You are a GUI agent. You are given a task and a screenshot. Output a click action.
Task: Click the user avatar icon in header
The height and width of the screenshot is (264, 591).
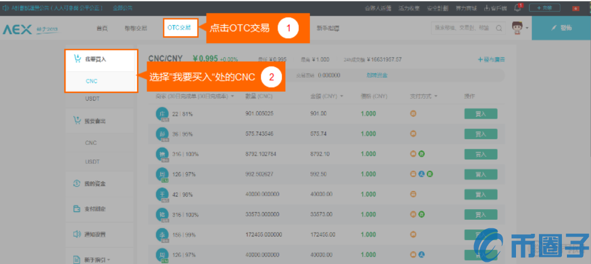518,28
